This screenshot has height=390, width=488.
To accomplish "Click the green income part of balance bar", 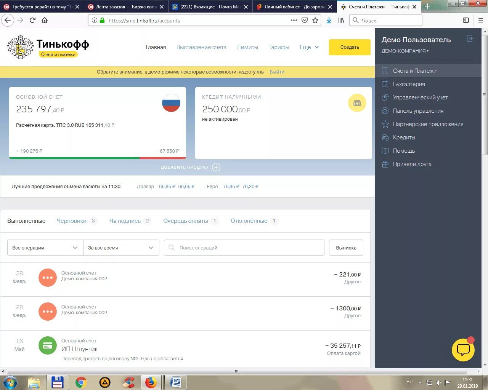I will [74, 158].
